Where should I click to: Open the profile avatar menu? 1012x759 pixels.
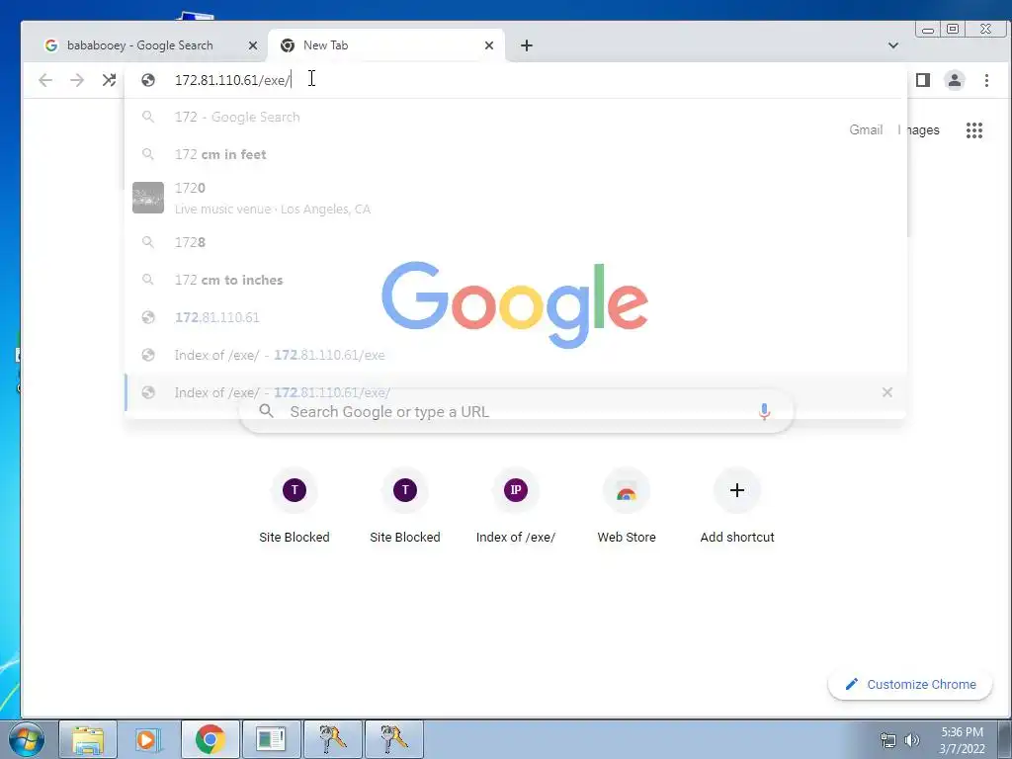coord(955,80)
